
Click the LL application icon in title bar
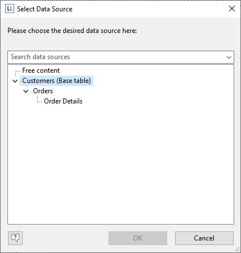10,9
